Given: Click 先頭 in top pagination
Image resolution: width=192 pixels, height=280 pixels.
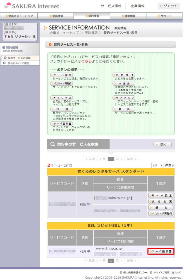Looking at the screenshot, I should click(x=90, y=159).
